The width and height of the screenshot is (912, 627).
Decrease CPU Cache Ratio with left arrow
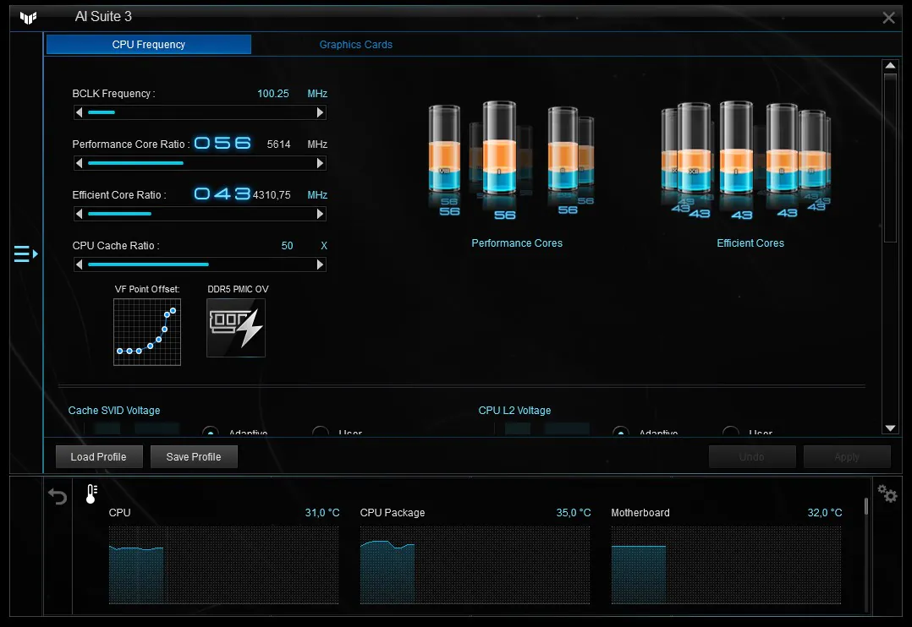coord(80,264)
